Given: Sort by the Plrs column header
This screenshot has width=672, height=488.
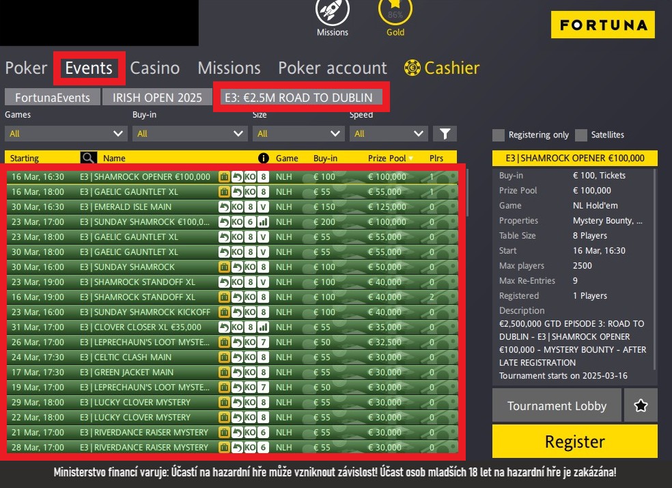Looking at the screenshot, I should pos(436,159).
